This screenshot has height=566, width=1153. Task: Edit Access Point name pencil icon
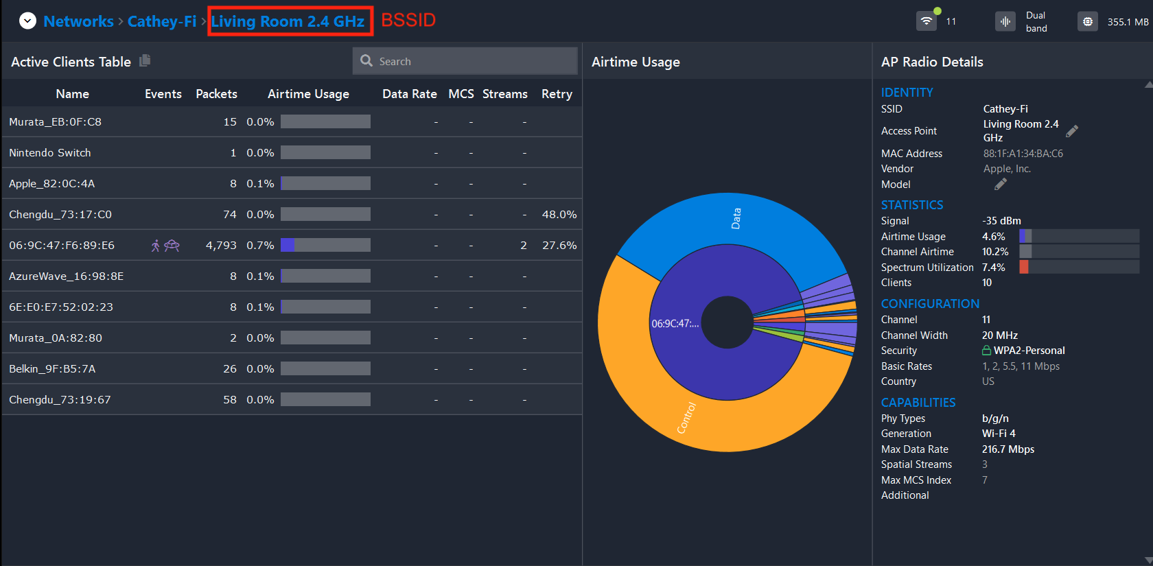1072,130
